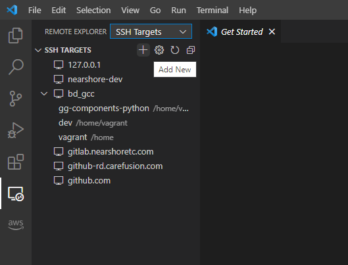Collapse all SSH targets
The width and height of the screenshot is (348, 265).
pos(190,50)
